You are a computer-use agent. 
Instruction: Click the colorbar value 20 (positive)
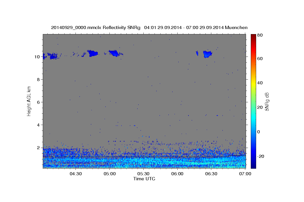click(x=260, y=108)
